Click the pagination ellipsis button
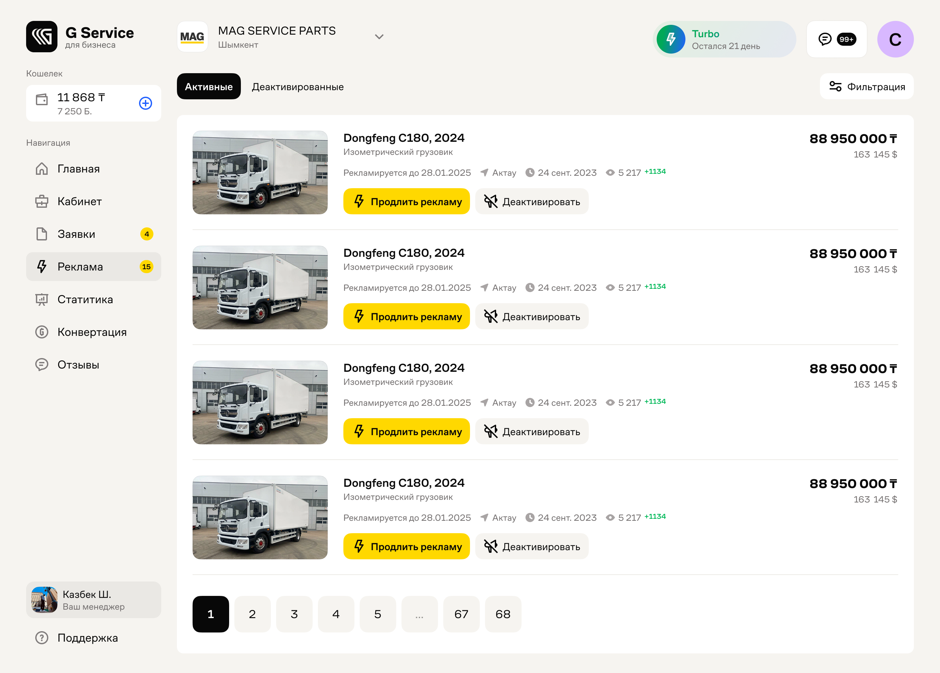 tap(420, 614)
